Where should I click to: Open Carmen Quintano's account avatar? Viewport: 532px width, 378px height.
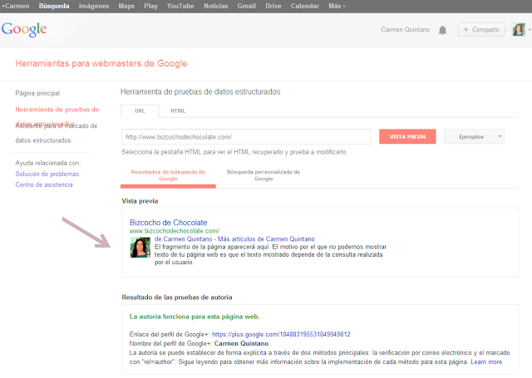point(519,30)
